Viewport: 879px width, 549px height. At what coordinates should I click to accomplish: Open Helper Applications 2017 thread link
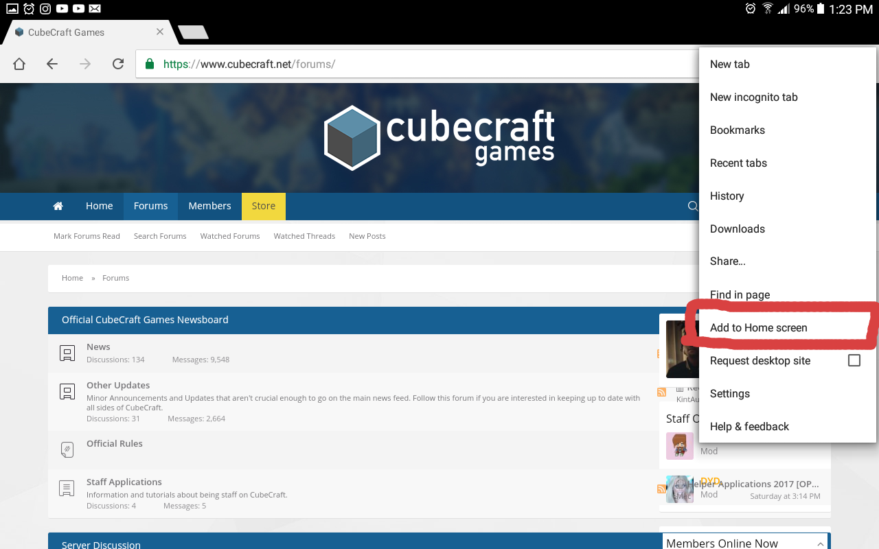pyautogui.click(x=753, y=484)
